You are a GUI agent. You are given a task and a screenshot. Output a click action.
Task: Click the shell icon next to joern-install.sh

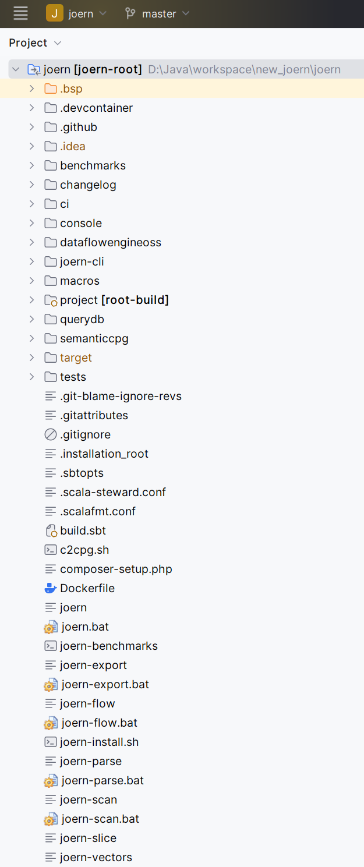pos(51,742)
